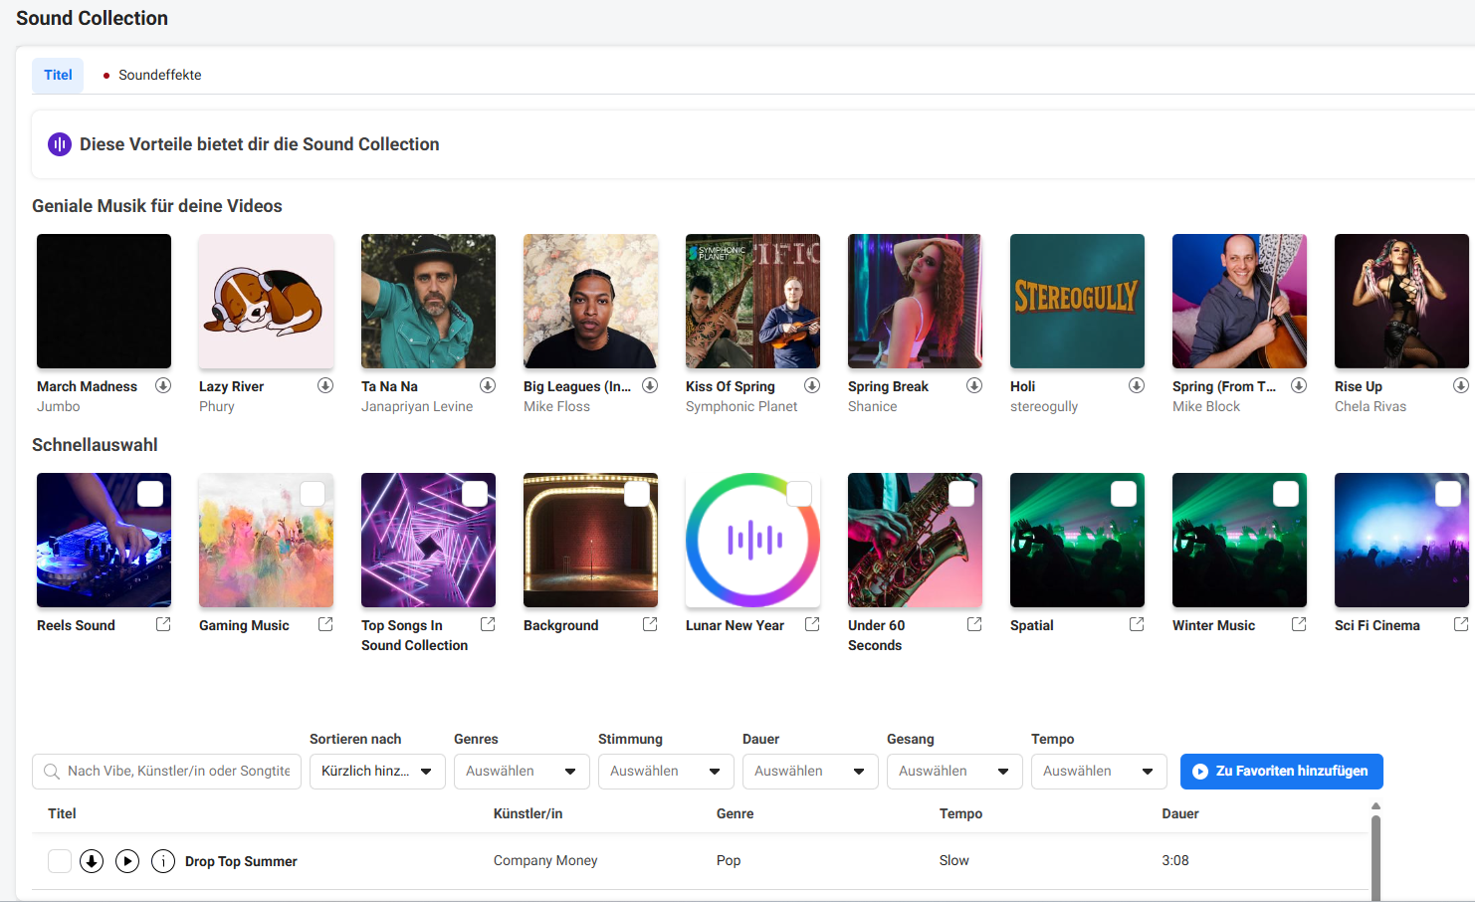Select the Under 60 Seconds checkbox
Viewport: 1475px width, 902px height.
click(961, 494)
